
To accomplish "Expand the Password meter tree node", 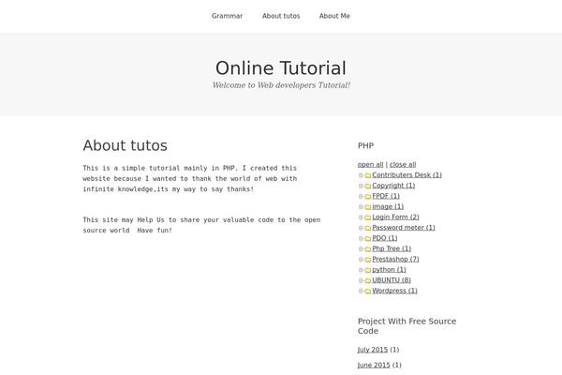I will 361,228.
